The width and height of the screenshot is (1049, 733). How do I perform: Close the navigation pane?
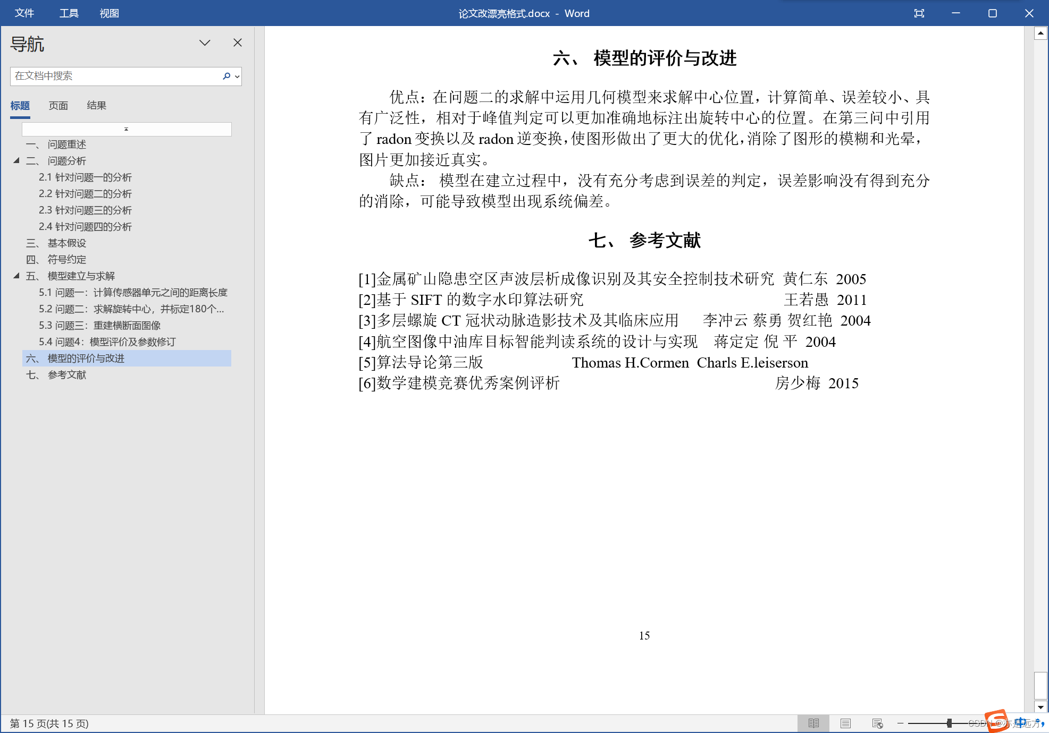[238, 42]
